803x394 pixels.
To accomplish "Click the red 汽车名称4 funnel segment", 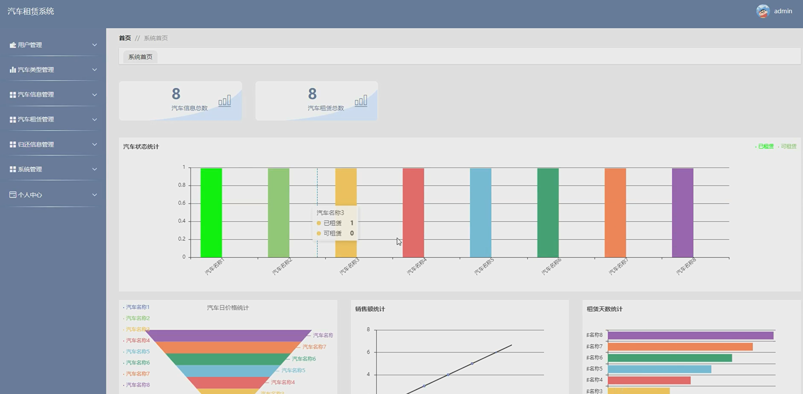I will (228, 383).
